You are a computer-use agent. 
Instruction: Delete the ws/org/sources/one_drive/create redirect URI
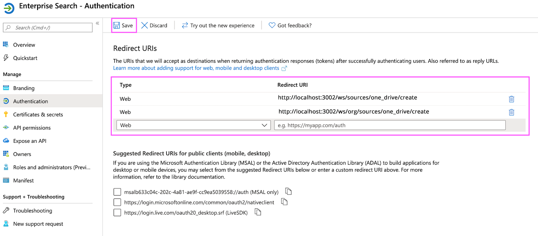click(511, 112)
